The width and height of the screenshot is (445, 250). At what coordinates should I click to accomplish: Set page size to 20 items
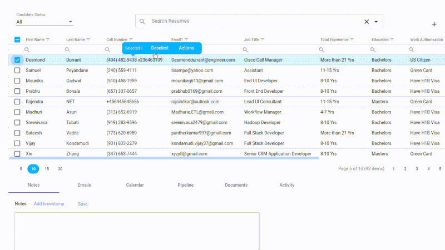[60, 169]
